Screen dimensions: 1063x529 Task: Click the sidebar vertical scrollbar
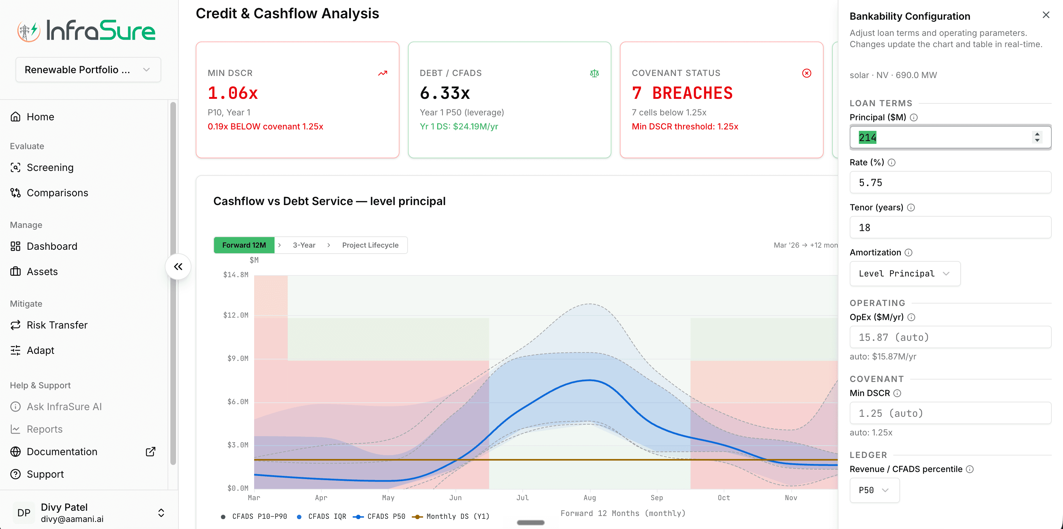pyautogui.click(x=173, y=283)
